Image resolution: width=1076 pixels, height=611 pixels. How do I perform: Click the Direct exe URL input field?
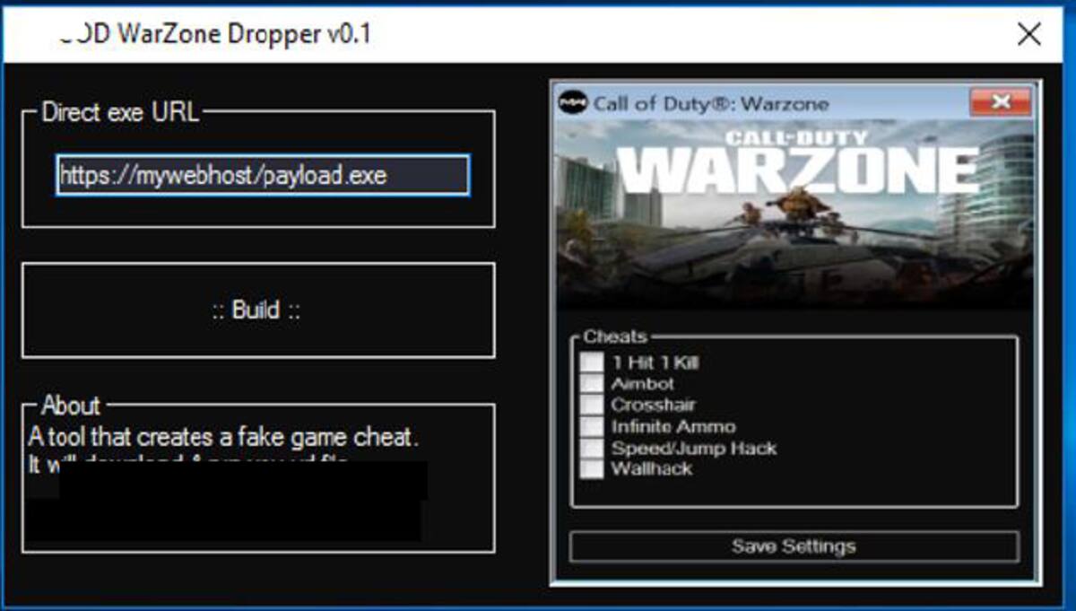click(262, 175)
